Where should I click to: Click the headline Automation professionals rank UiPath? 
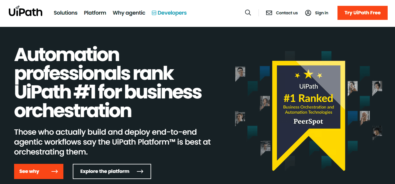(108, 82)
